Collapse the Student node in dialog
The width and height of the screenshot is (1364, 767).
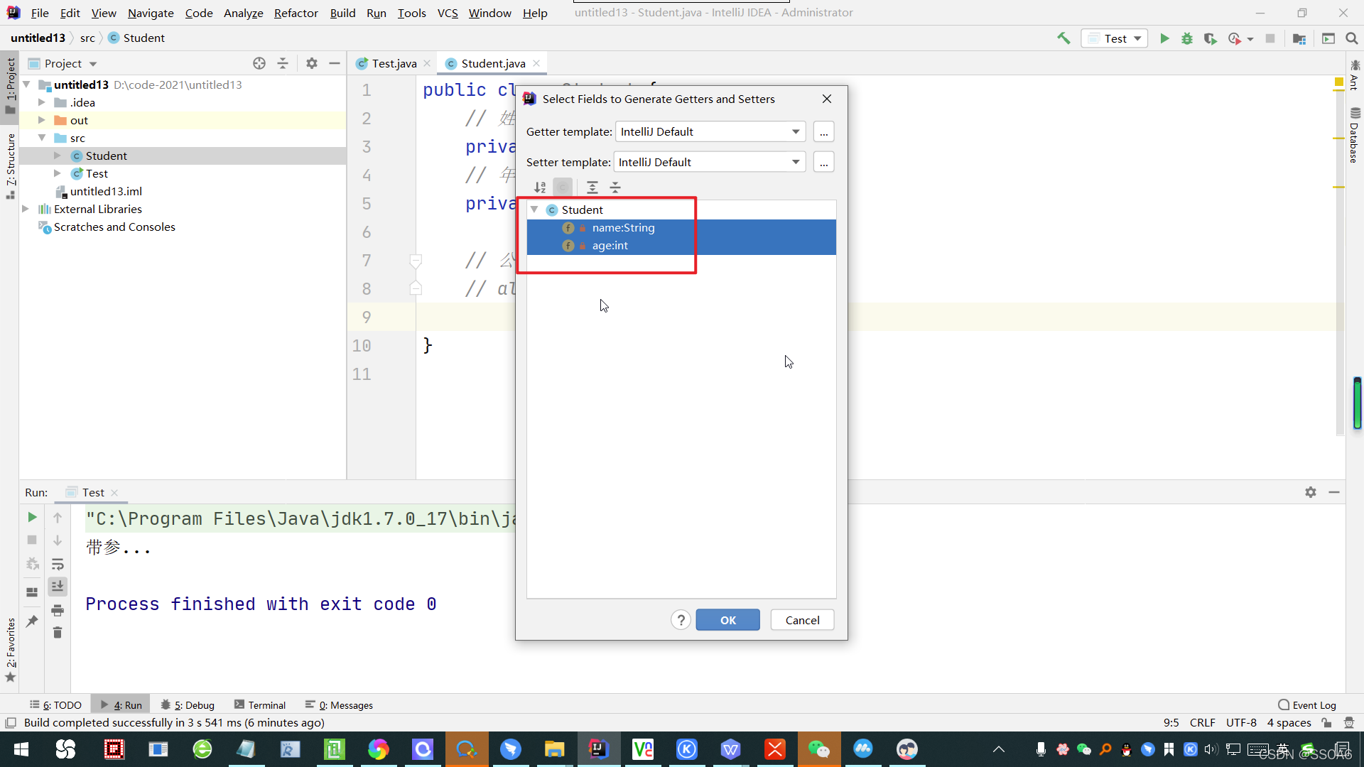534,210
